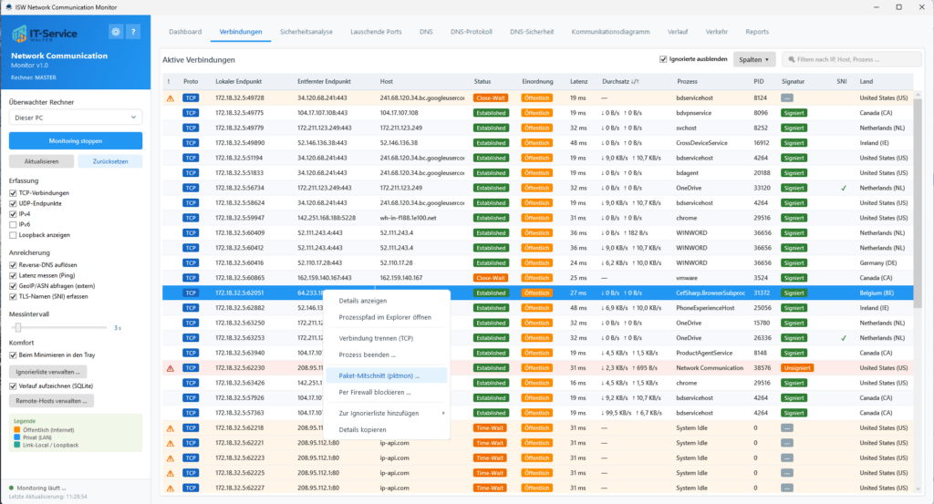Image resolution: width=934 pixels, height=504 pixels.
Task: Choose Paket-Mitschnitt (pktmon) from context menu
Action: [x=387, y=375]
